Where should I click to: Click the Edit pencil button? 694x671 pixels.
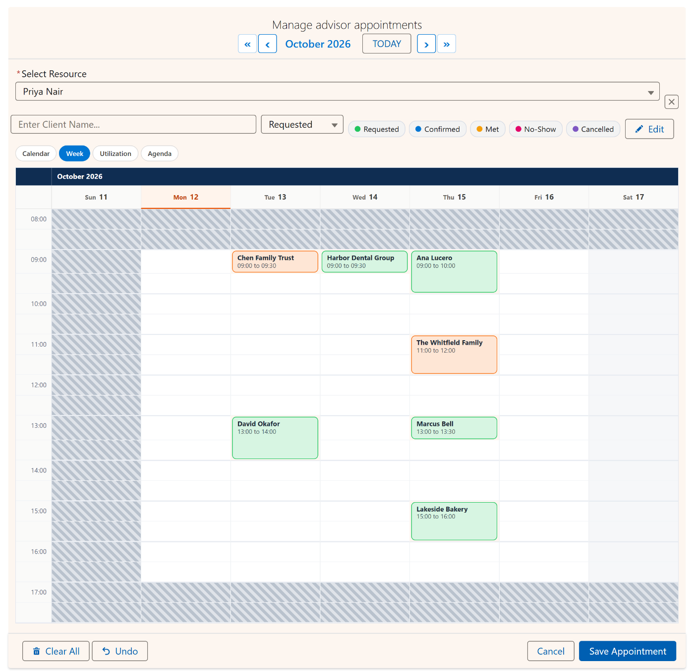click(x=649, y=129)
